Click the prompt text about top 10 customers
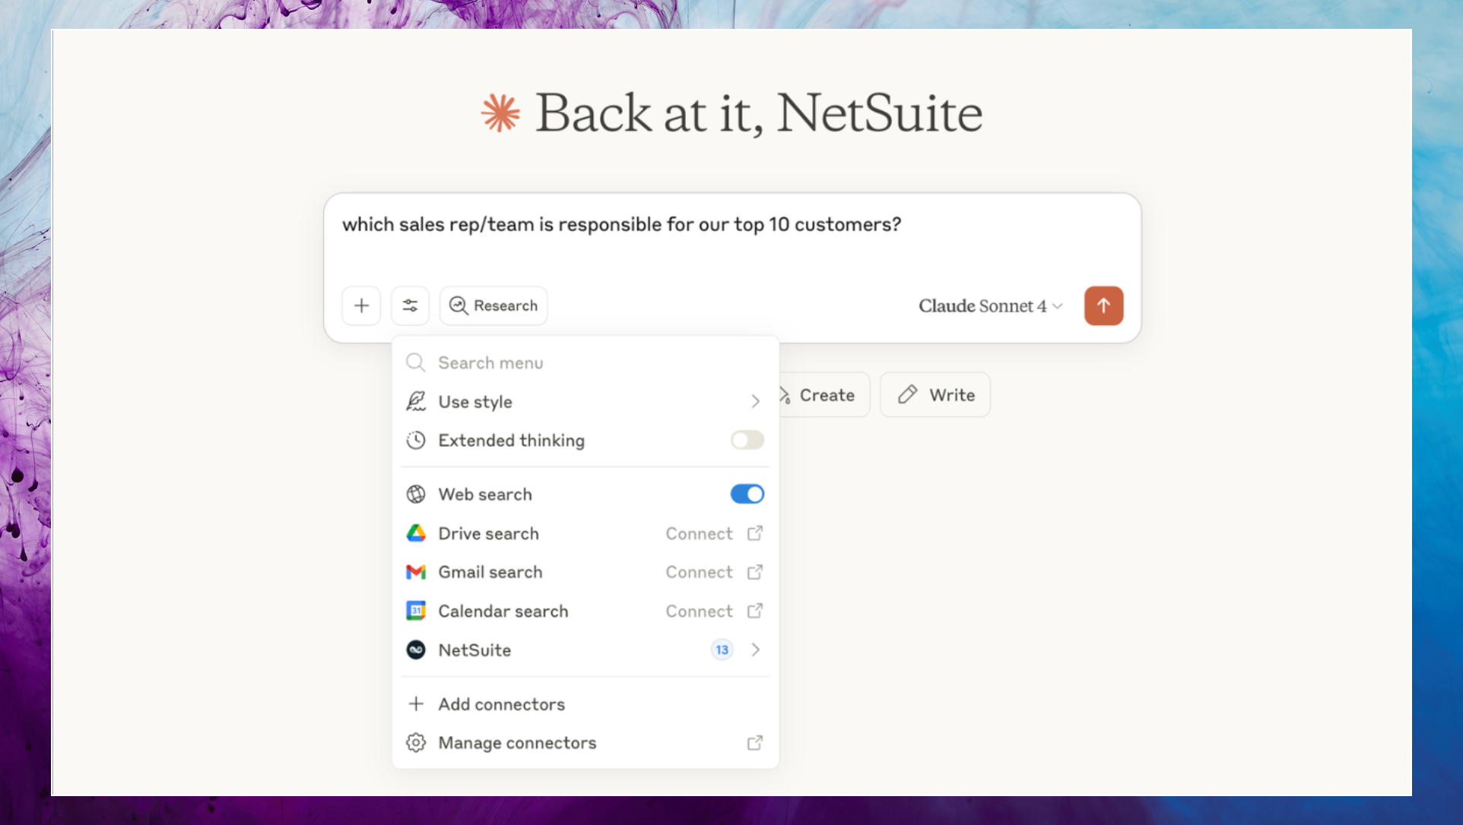The image size is (1463, 825). tap(621, 224)
